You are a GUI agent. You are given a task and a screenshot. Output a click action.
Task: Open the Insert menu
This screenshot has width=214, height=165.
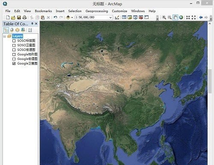click(60, 11)
